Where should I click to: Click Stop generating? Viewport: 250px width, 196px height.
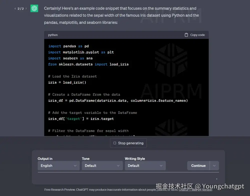click(x=128, y=143)
